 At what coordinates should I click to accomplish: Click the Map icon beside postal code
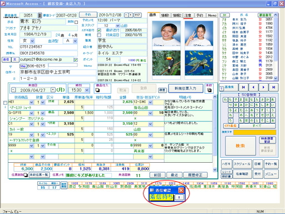tap(23, 66)
